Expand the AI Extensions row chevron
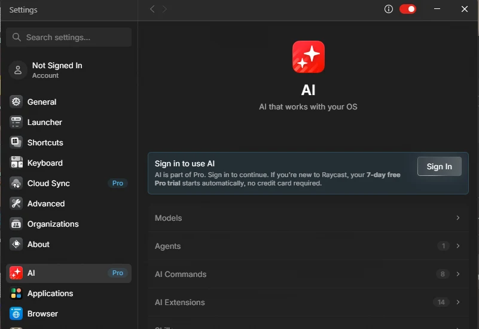 click(457, 302)
